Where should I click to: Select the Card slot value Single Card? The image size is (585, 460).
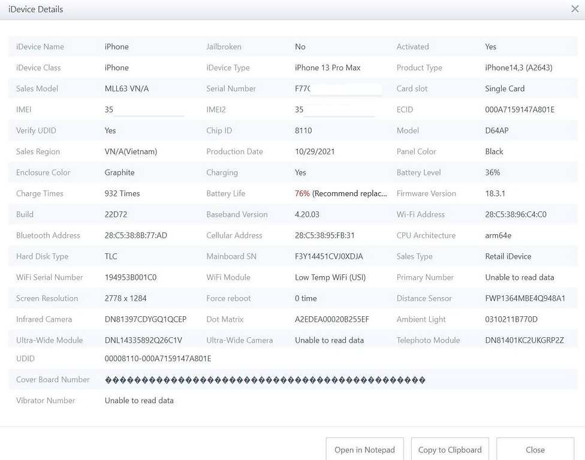(505, 89)
